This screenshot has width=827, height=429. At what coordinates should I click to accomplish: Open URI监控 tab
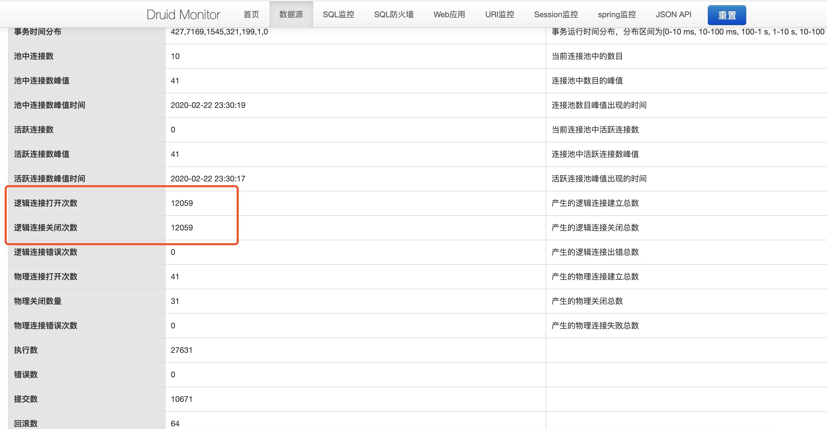coord(500,15)
